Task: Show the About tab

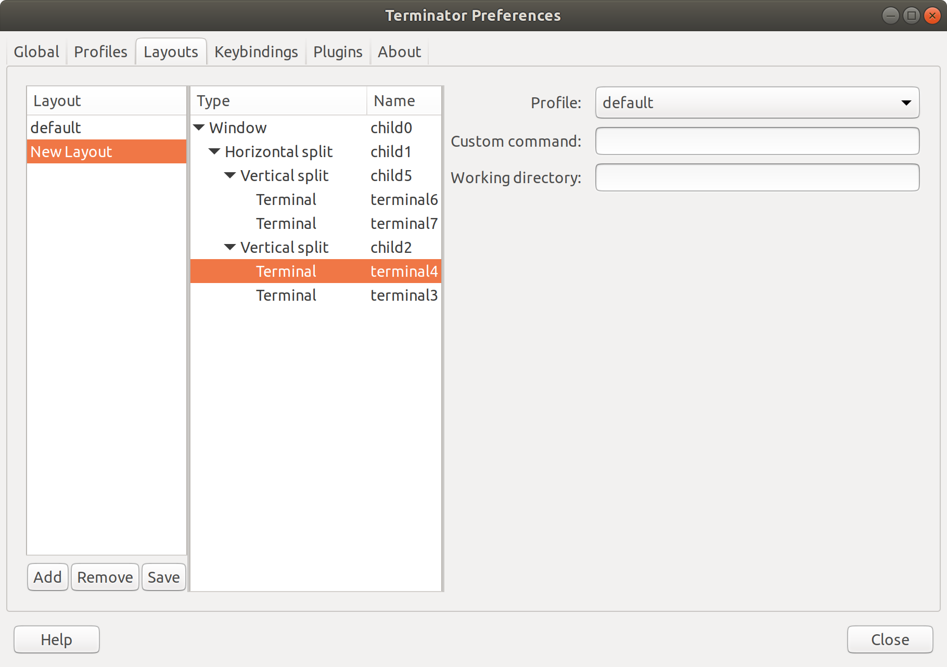Action: click(399, 52)
